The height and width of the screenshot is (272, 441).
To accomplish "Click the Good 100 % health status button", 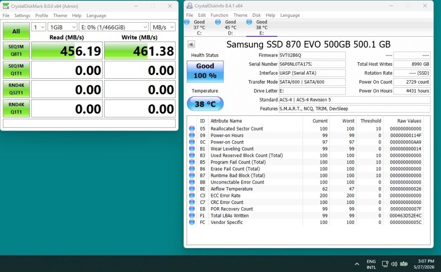I will click(205, 71).
